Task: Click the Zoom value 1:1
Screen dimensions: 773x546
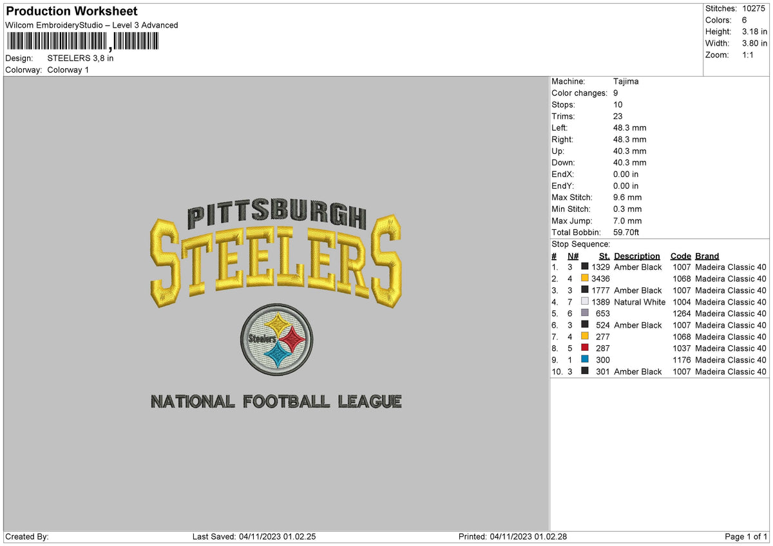Action: pos(748,55)
